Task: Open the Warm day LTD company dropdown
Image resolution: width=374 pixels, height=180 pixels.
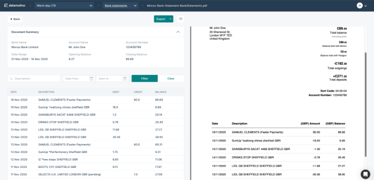Action: pyautogui.click(x=64, y=6)
